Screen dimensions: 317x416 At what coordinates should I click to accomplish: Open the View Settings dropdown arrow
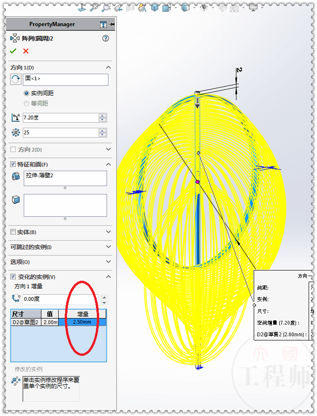tap(262, 7)
